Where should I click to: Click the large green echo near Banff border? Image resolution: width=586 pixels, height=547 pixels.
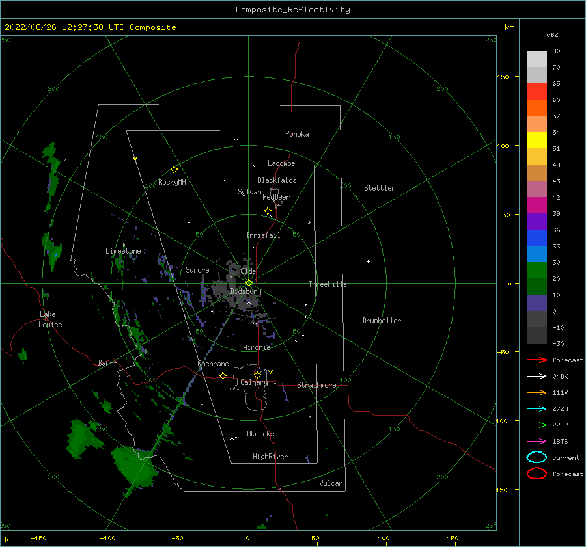tap(135, 468)
